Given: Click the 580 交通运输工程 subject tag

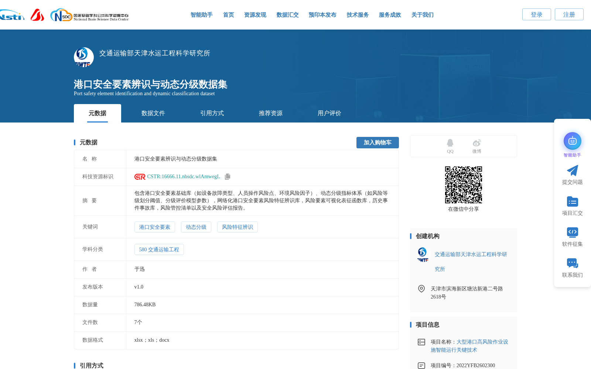Looking at the screenshot, I should [x=159, y=249].
